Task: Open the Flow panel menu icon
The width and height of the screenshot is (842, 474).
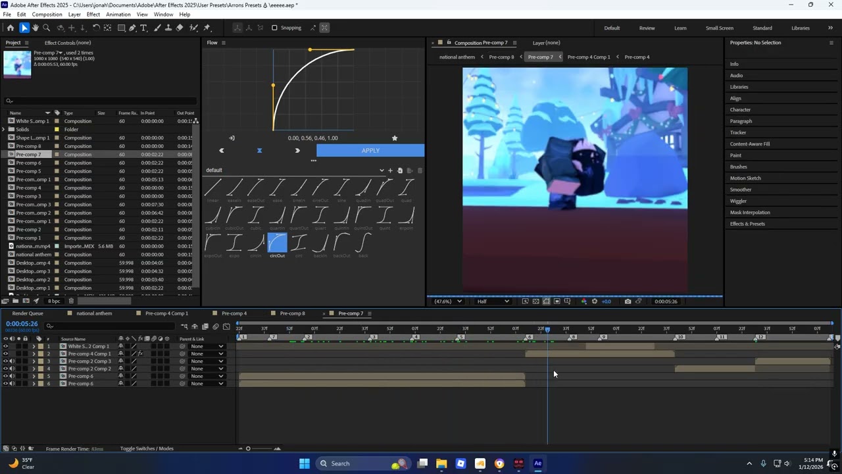Action: point(224,43)
